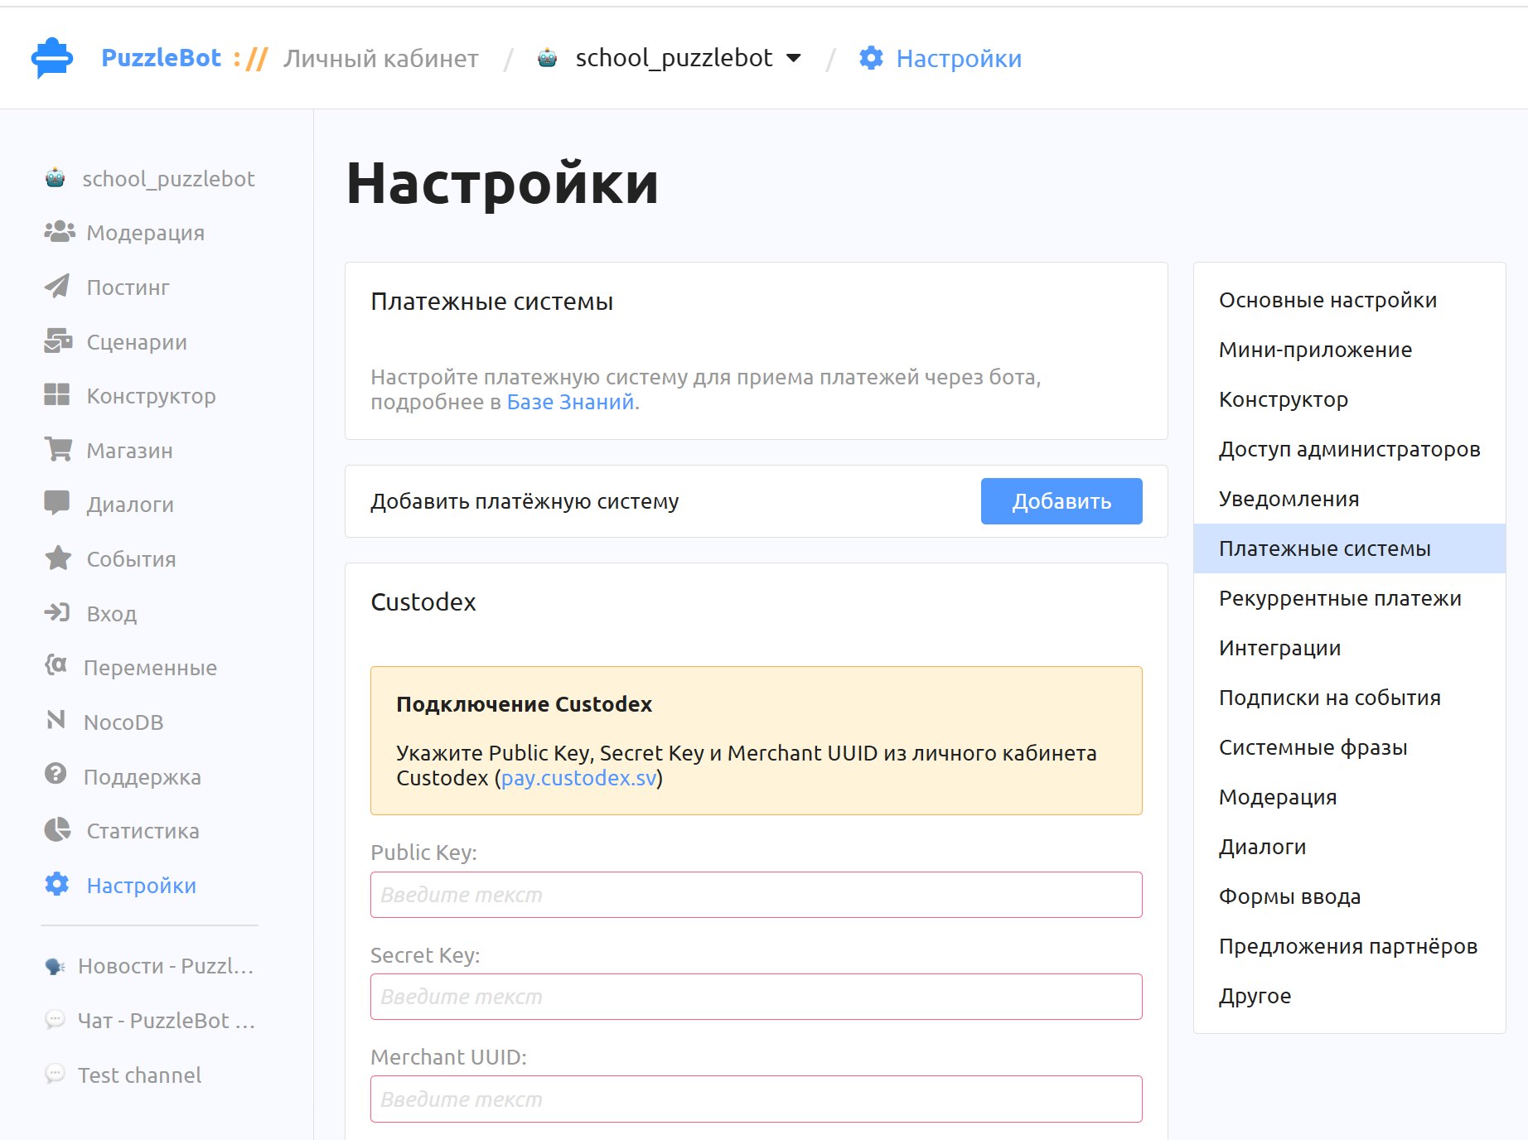Navigate to Статистика in the sidebar
The width and height of the screenshot is (1528, 1140).
[x=143, y=831]
